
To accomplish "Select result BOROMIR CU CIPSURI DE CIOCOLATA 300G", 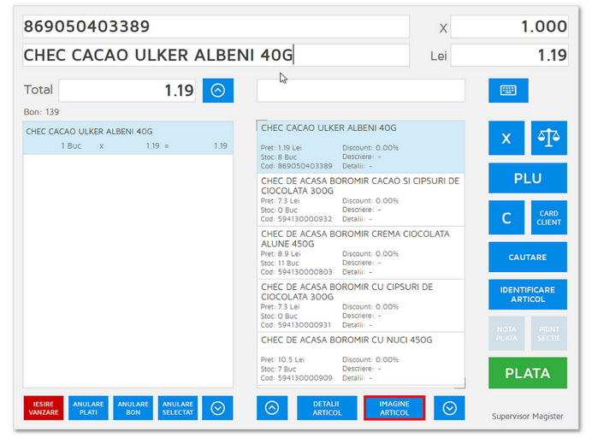I will pyautogui.click(x=361, y=305).
